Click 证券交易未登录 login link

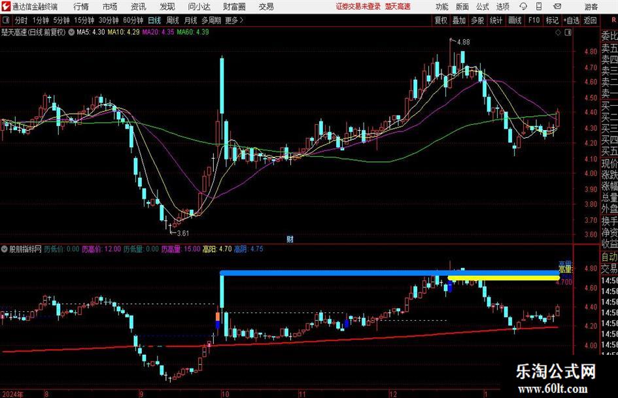pyautogui.click(x=358, y=7)
